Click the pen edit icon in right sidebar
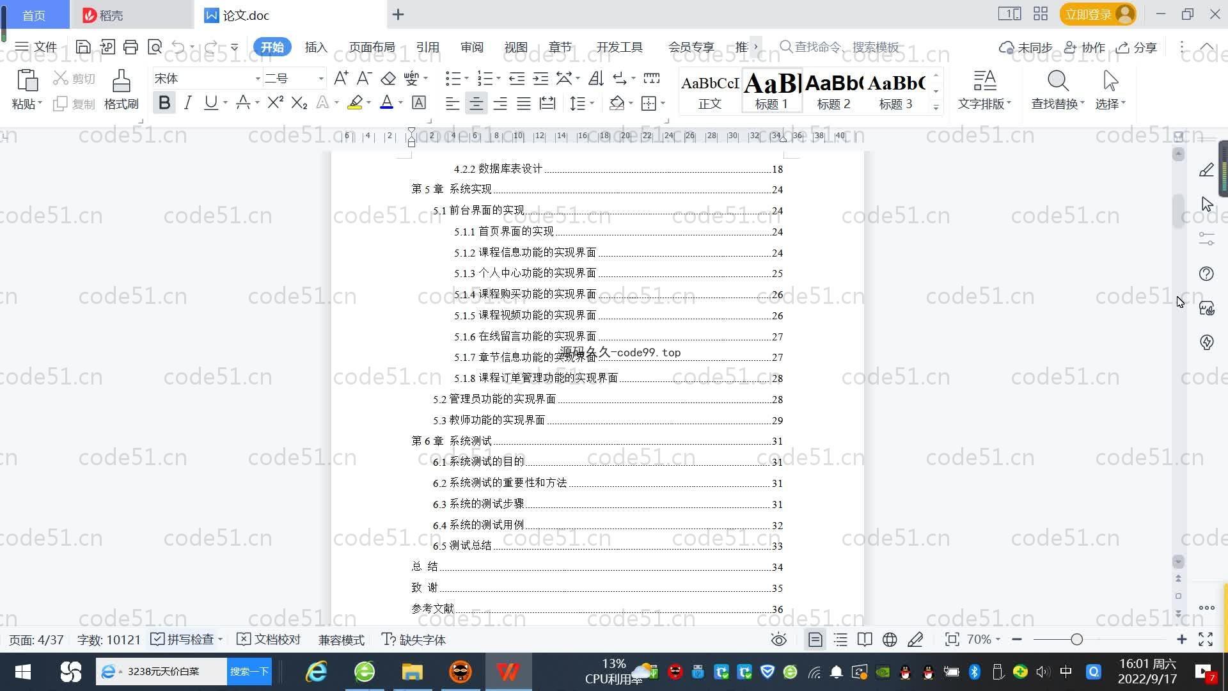 point(1206,170)
